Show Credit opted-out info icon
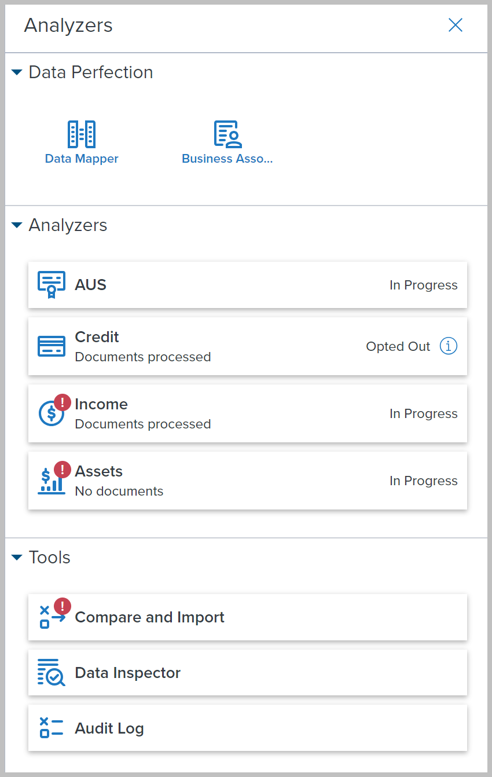This screenshot has height=777, width=492. (x=449, y=346)
